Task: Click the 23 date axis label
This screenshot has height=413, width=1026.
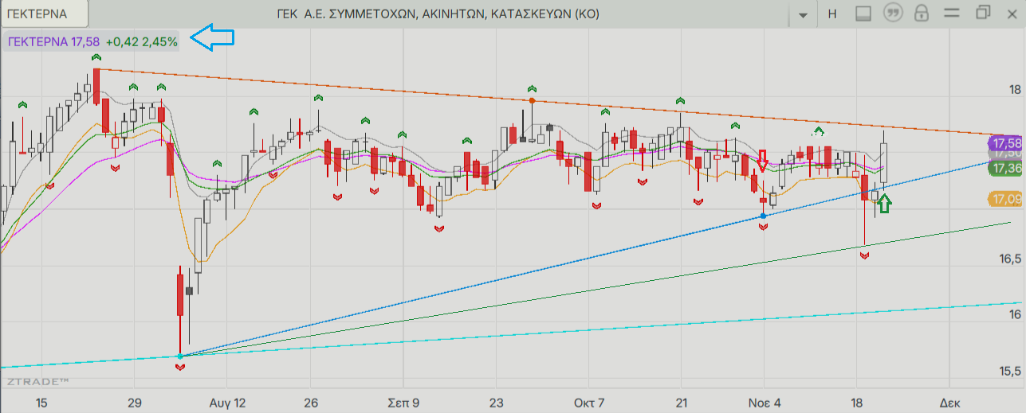Action: [497, 402]
